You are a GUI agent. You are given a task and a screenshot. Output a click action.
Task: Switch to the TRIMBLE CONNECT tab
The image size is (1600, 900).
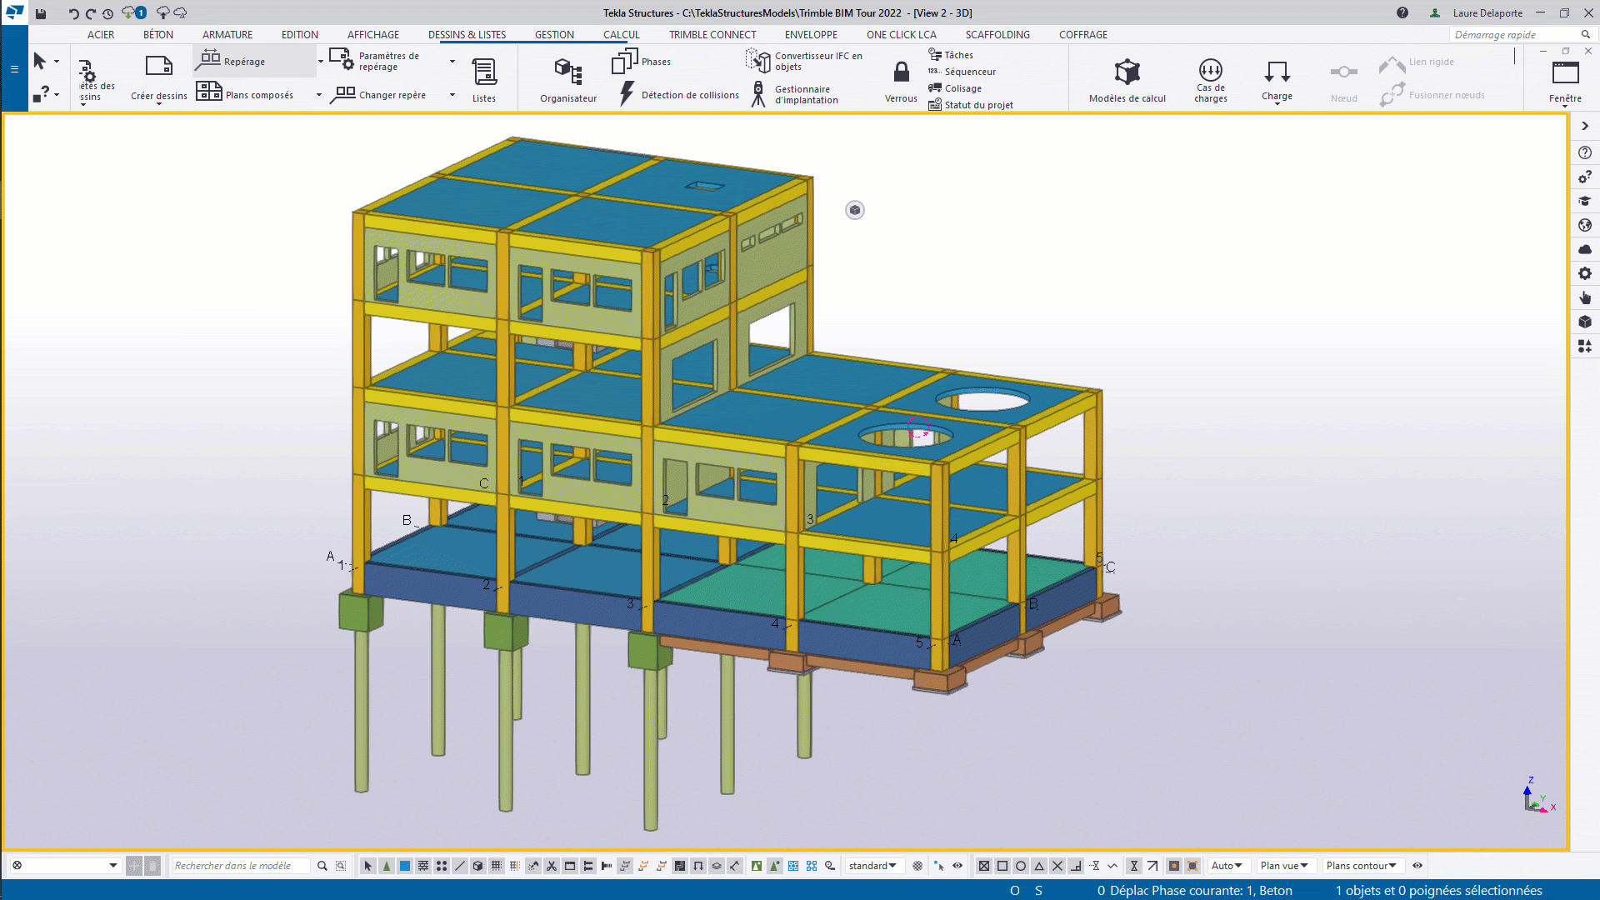click(x=712, y=34)
